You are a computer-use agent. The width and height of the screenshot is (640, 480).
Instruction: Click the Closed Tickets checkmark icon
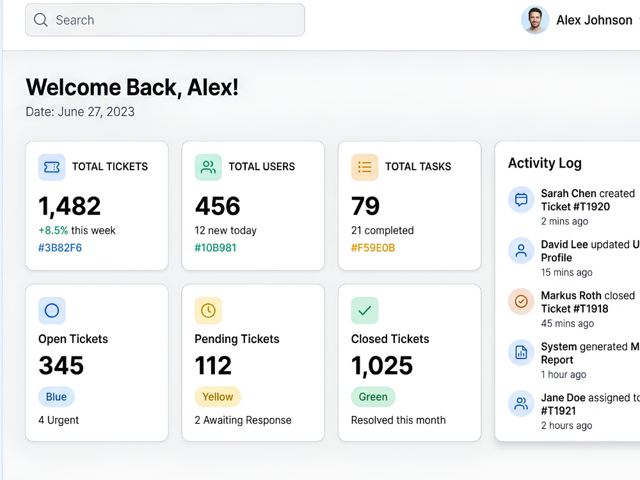[365, 310]
